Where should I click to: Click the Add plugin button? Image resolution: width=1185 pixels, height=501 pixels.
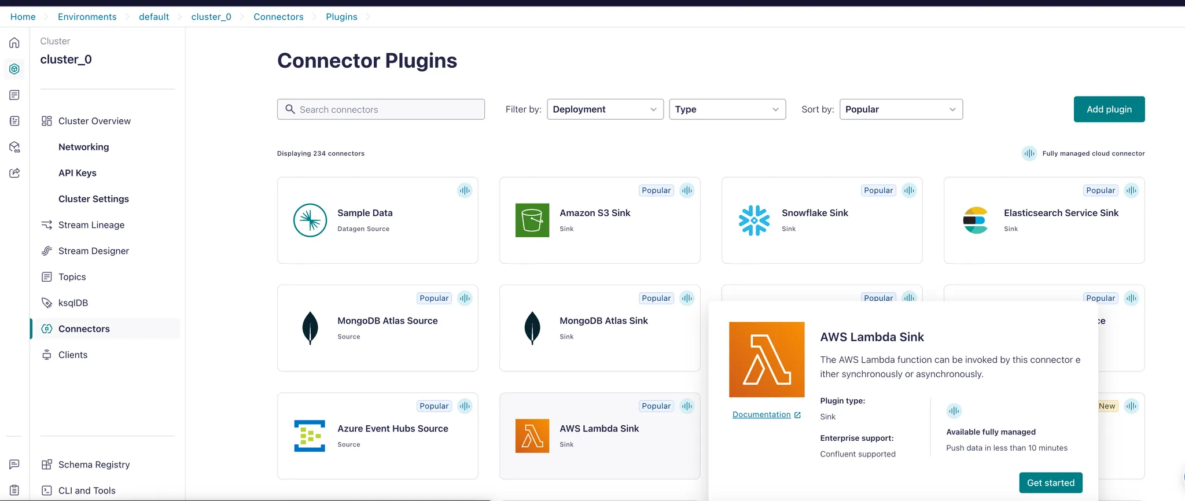tap(1109, 109)
